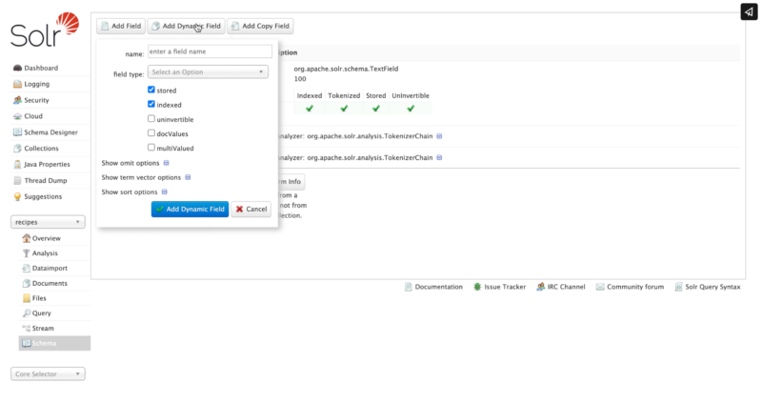The image size is (762, 403).
Task: Click the Schema Designer icon
Action: (x=17, y=132)
